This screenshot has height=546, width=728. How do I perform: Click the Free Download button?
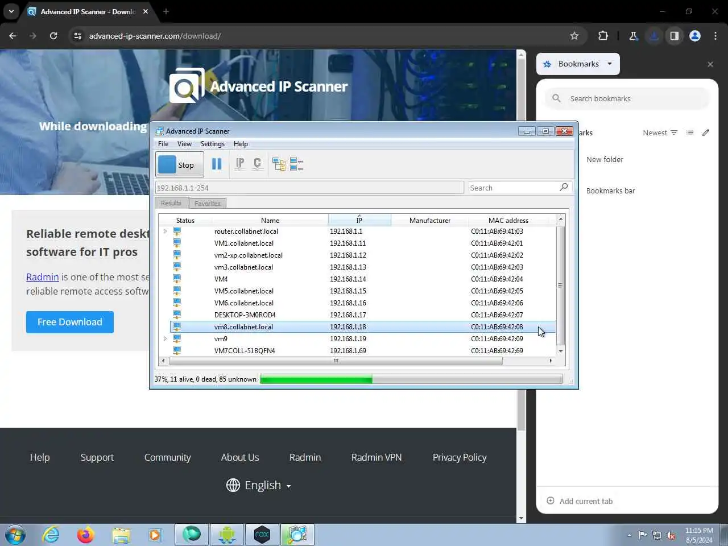pos(70,322)
